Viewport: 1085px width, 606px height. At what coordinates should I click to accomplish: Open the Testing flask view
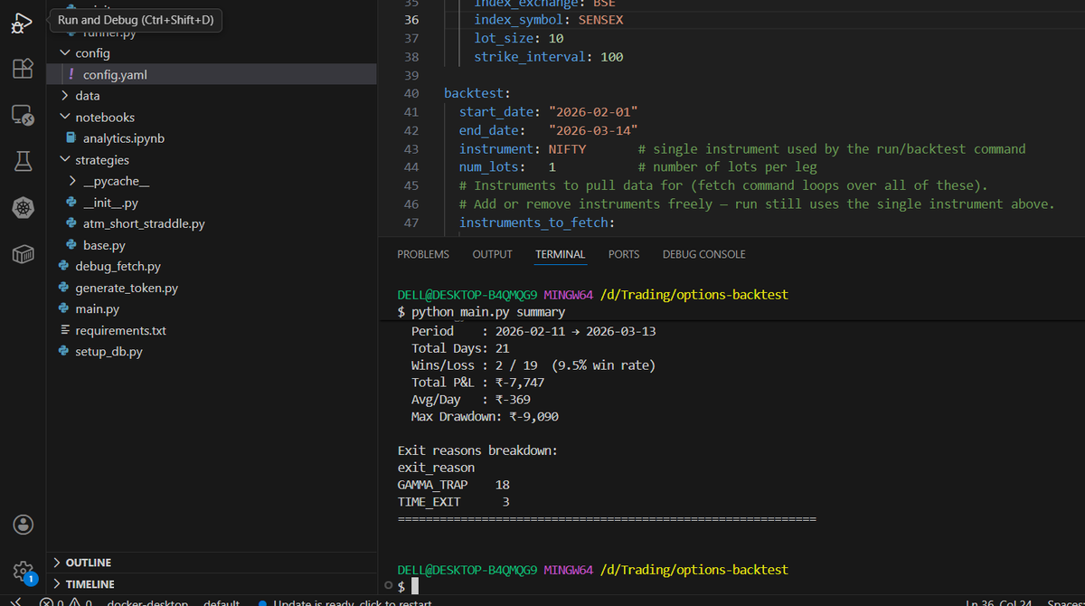click(23, 162)
